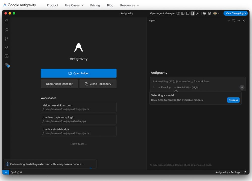This screenshot has width=252, height=181.
Task: Start a new agent conversation with the plus icon
Action: pos(229,21)
